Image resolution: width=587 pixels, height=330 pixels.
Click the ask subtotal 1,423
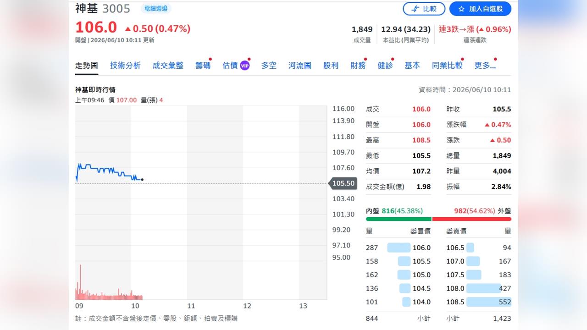(501, 318)
